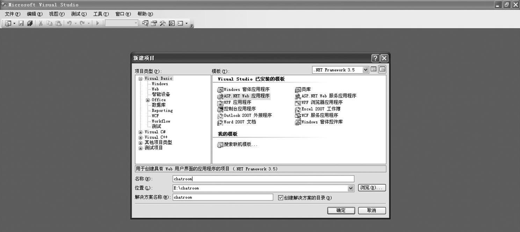Select 类库 template

coord(303,90)
